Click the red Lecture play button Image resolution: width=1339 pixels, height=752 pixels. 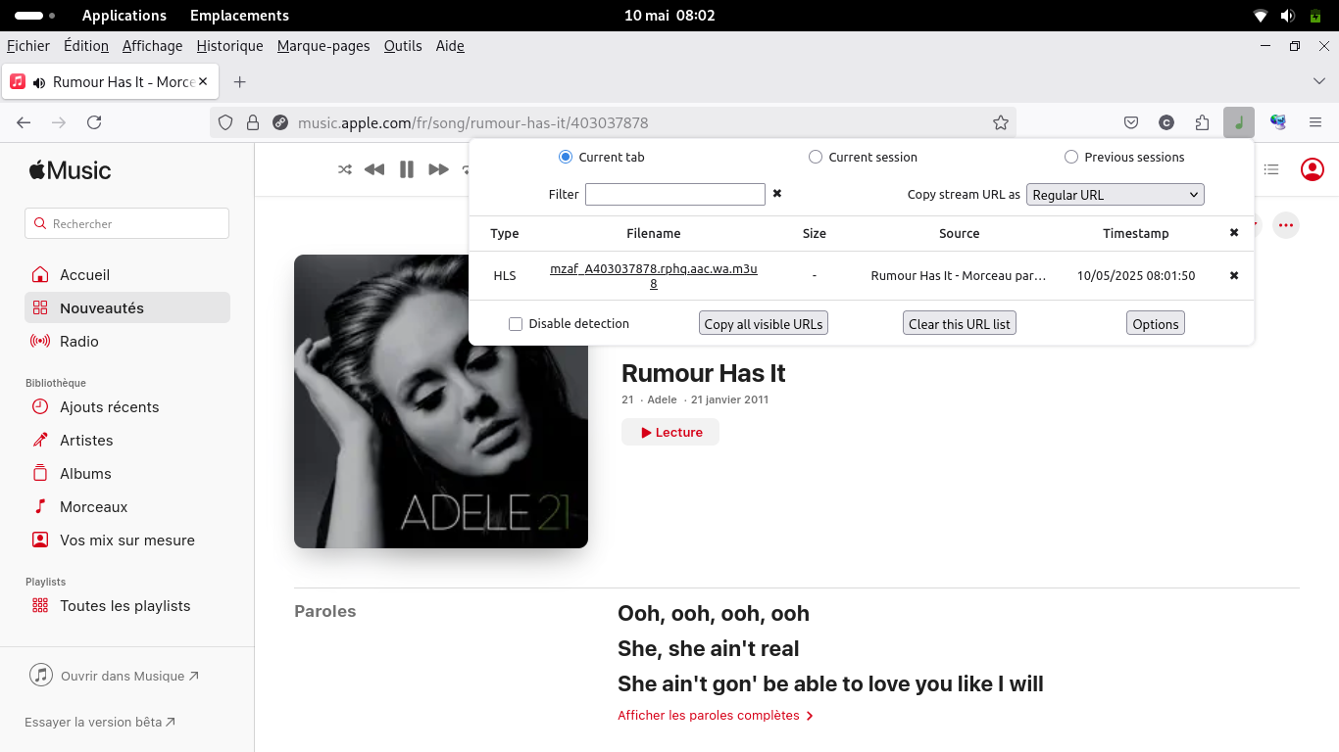click(670, 432)
